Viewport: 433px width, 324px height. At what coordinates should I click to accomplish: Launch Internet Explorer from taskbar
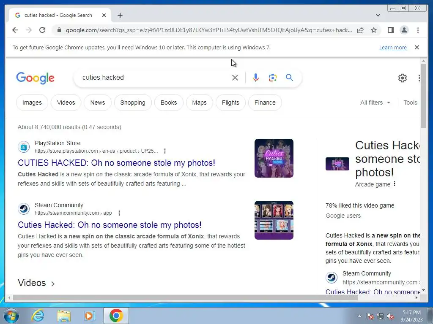click(x=37, y=316)
